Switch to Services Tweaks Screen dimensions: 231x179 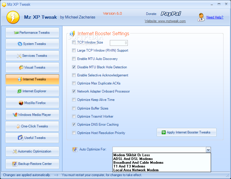pyautogui.click(x=32, y=56)
